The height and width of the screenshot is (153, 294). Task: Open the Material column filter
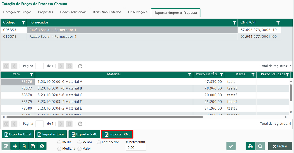pyautogui.click(x=190, y=75)
